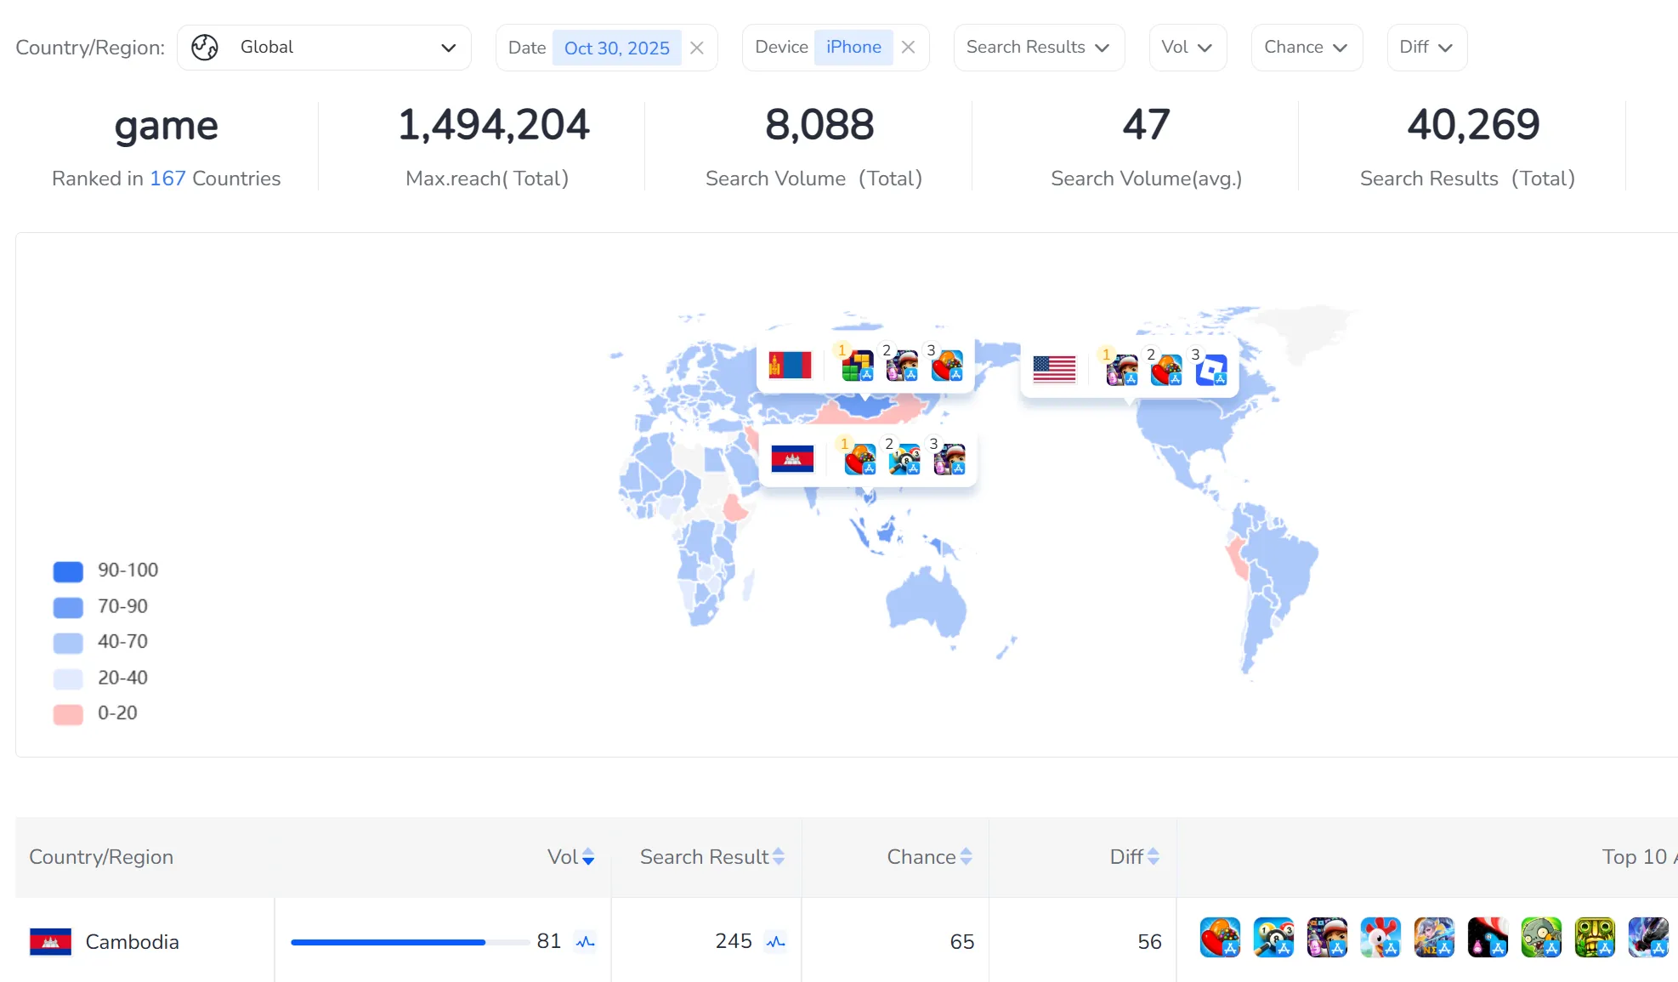Click the trend chart icon beside volume 81
This screenshot has height=982, width=1678.
coord(585,941)
